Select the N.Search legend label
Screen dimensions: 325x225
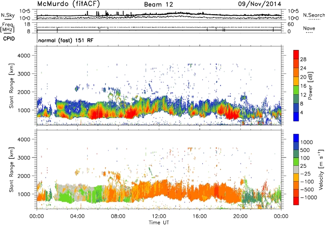(x=314, y=15)
